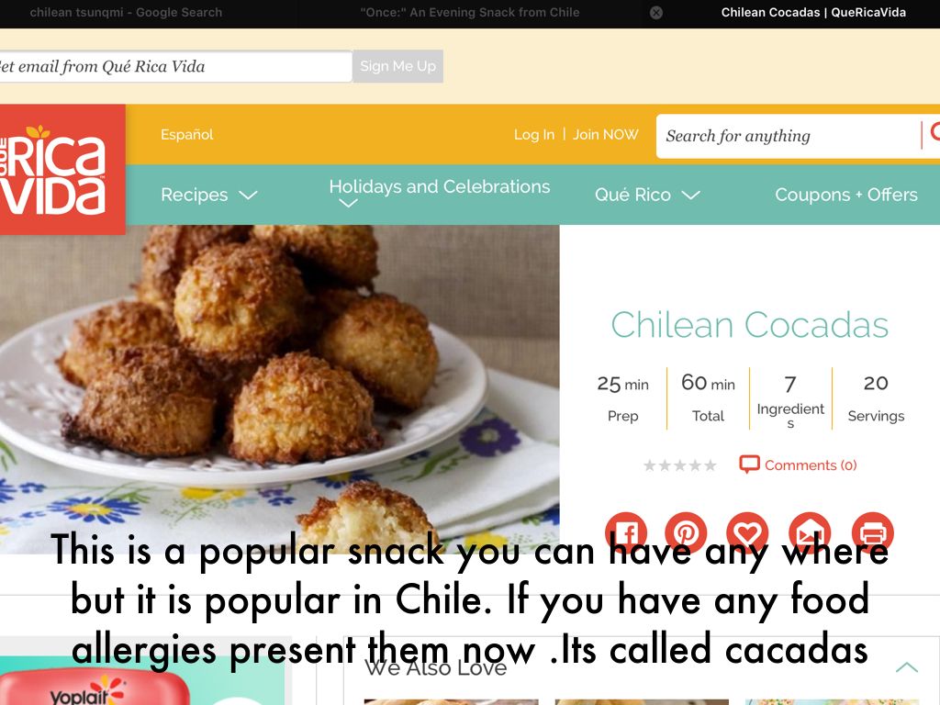
Task: Pin recipe with Pinterest icon
Action: click(x=686, y=532)
